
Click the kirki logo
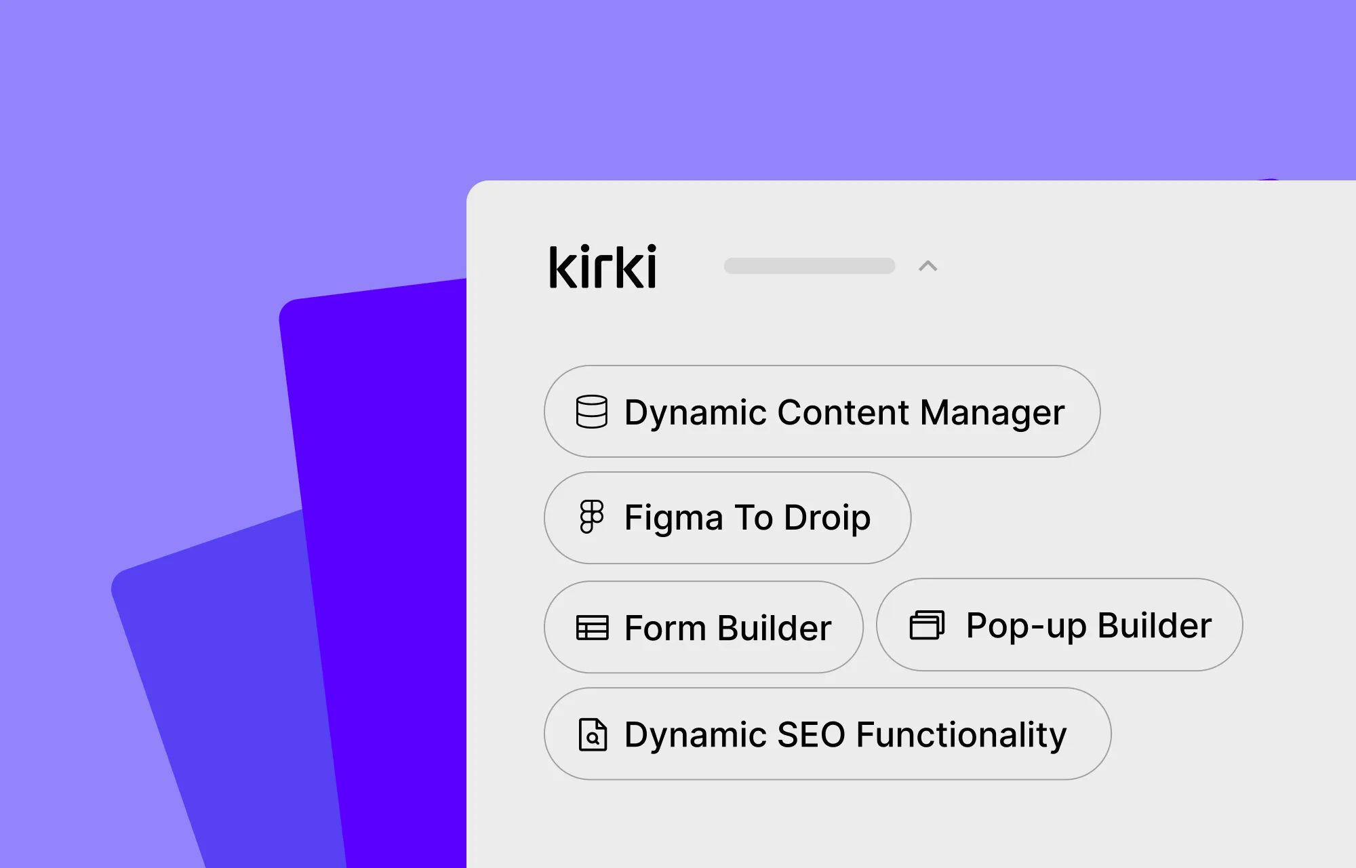pos(603,267)
